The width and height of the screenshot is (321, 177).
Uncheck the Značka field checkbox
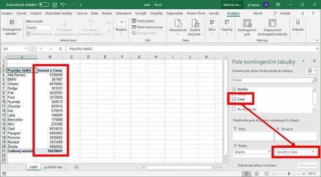234,89
